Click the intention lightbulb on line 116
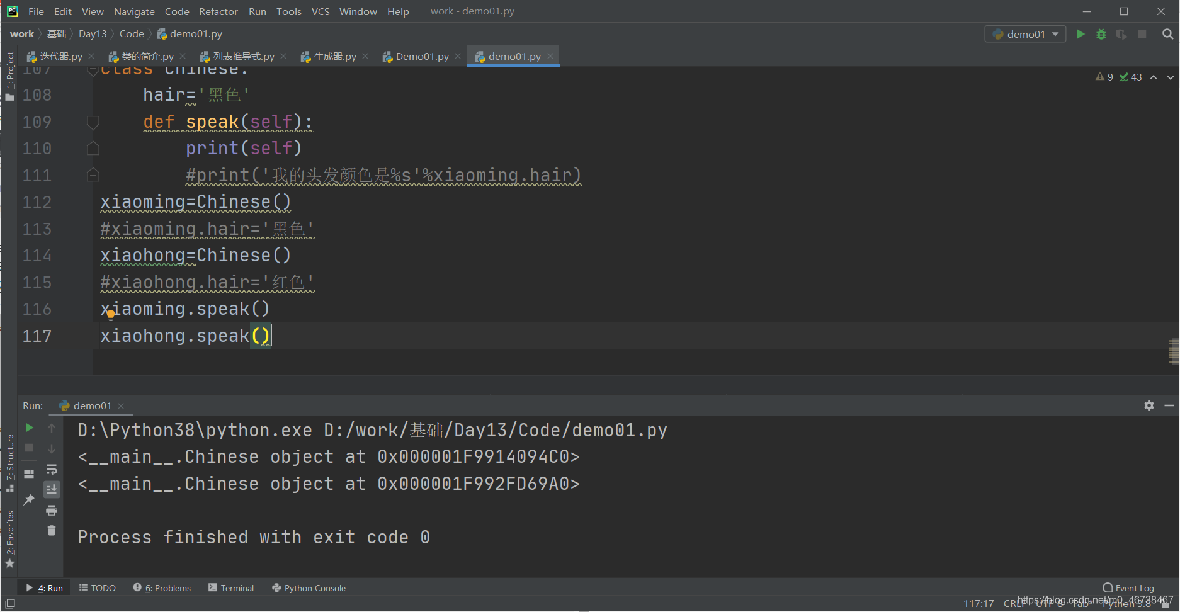 [x=111, y=315]
